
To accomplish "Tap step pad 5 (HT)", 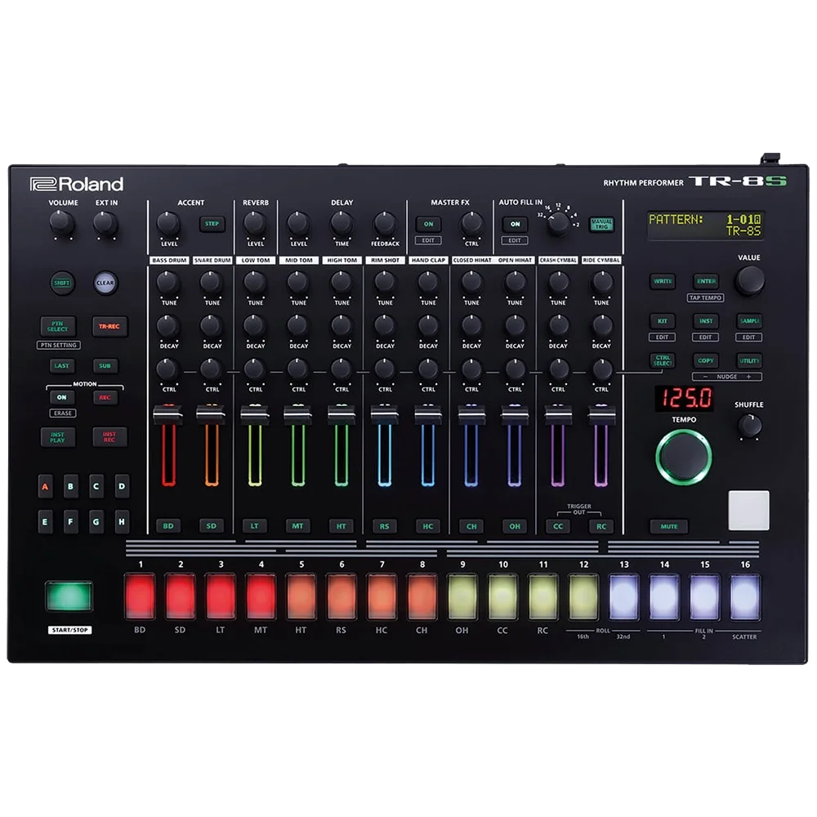I will [x=301, y=596].
